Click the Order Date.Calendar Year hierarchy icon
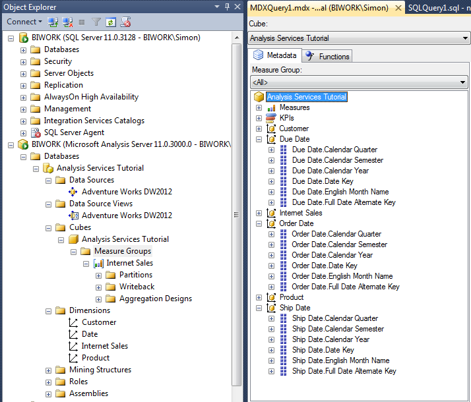The height and width of the screenshot is (402, 471). click(x=283, y=255)
